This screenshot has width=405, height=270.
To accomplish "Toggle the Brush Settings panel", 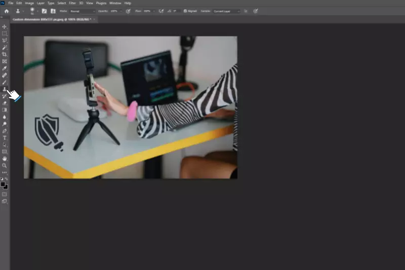I will click(x=44, y=11).
